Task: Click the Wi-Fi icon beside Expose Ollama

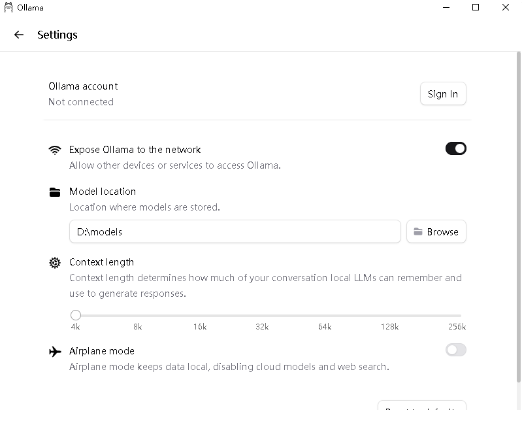Action: pyautogui.click(x=55, y=150)
